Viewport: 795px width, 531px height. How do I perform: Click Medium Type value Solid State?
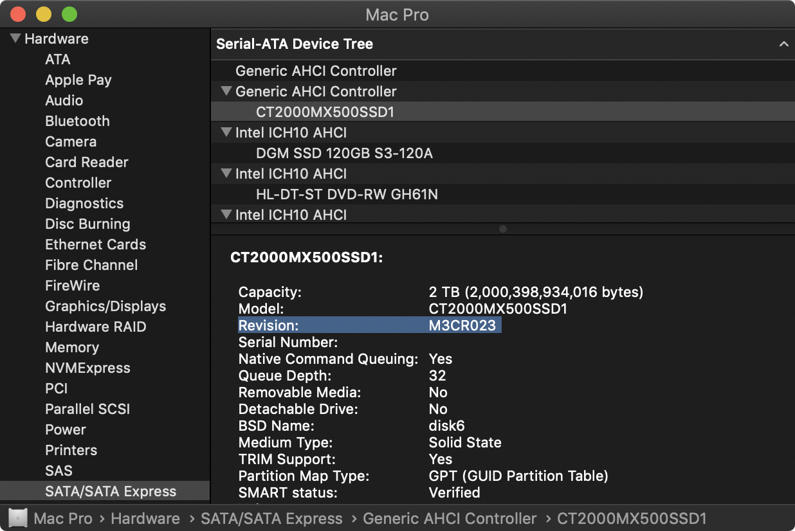(465, 442)
